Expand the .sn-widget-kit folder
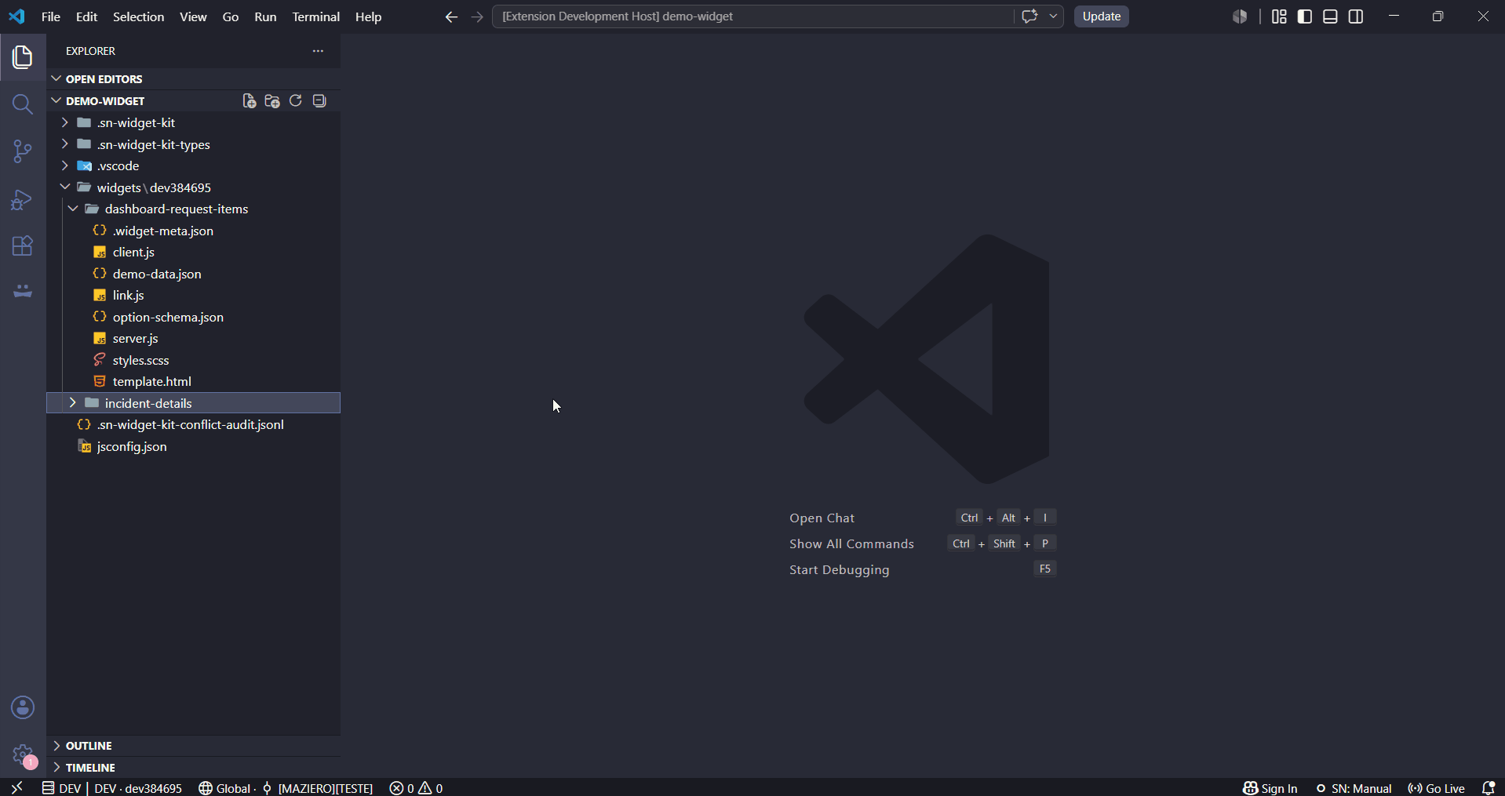Screen dimensions: 1505x796 [194, 123]
